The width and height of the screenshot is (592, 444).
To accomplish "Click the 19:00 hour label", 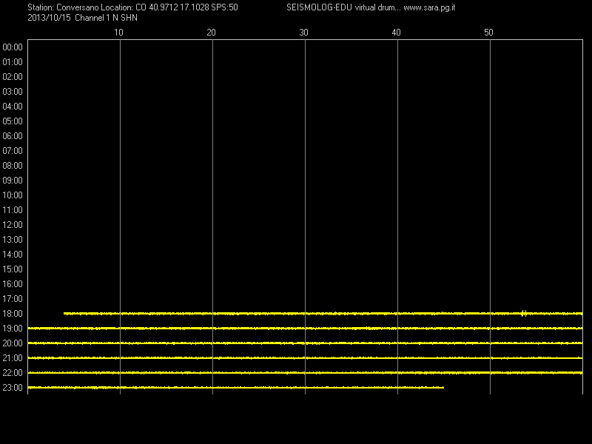I will [13, 329].
